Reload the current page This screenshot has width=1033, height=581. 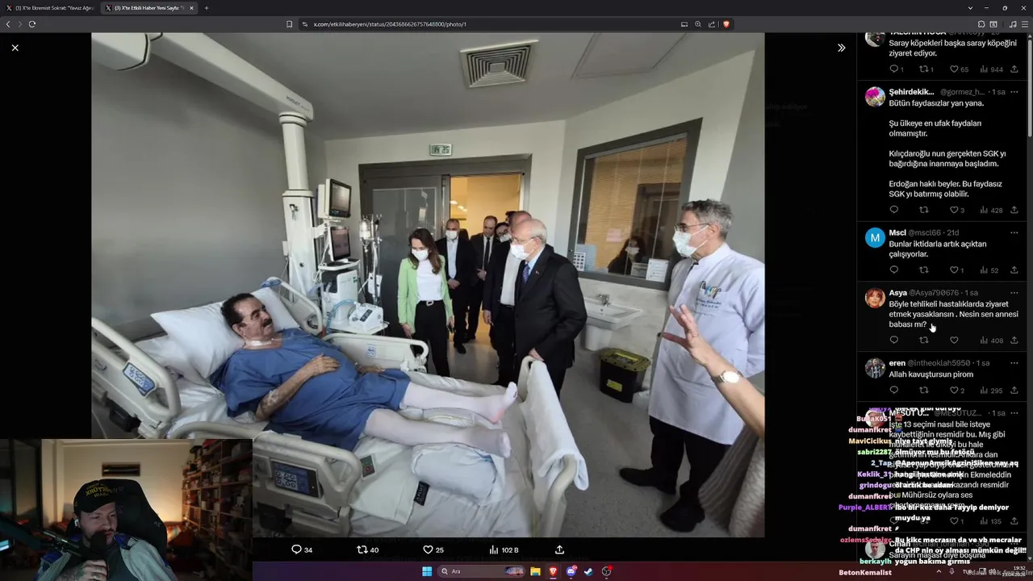pos(32,24)
